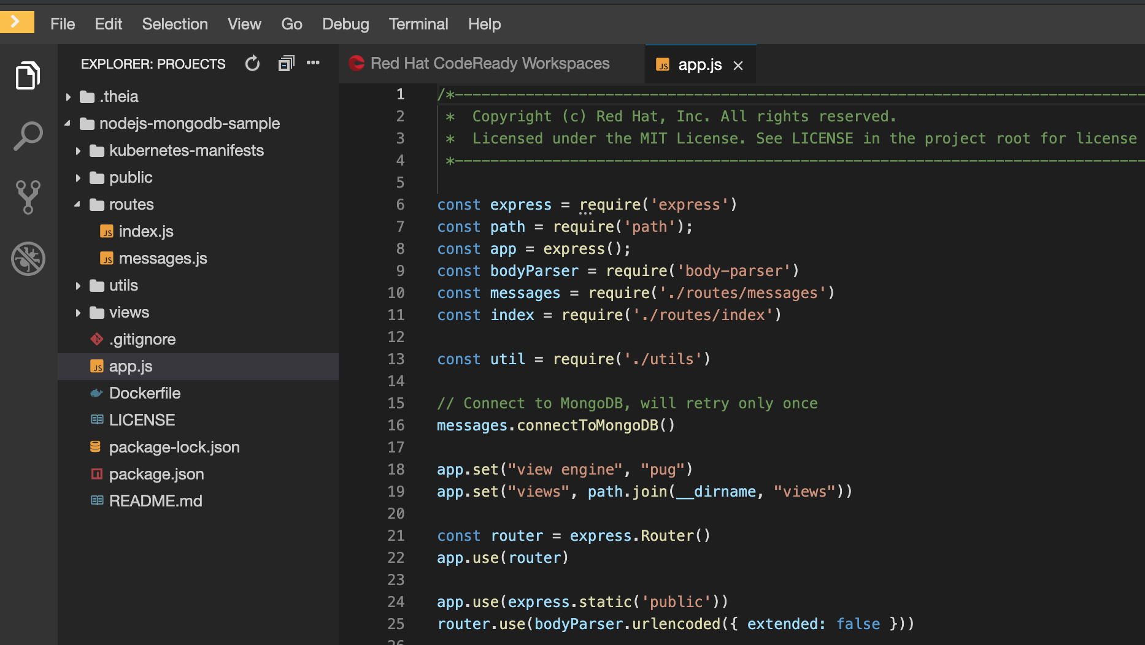Collapse all folders in Explorer

coord(286,64)
